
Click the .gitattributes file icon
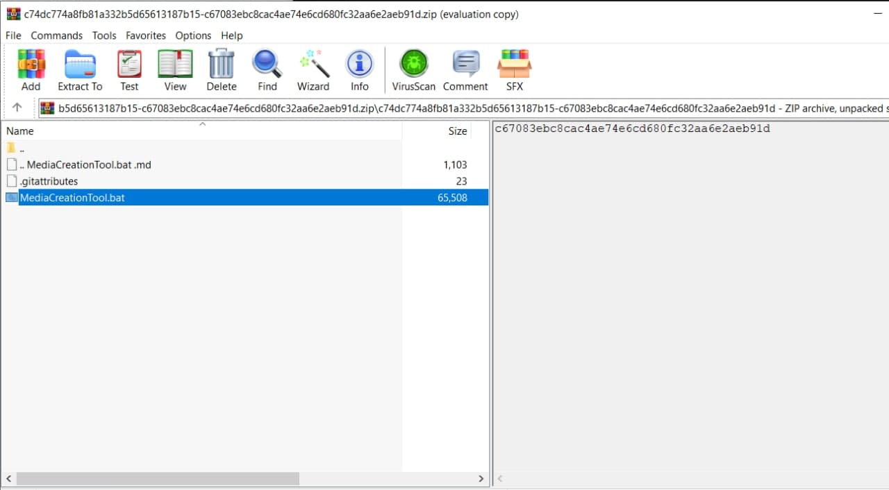11,181
